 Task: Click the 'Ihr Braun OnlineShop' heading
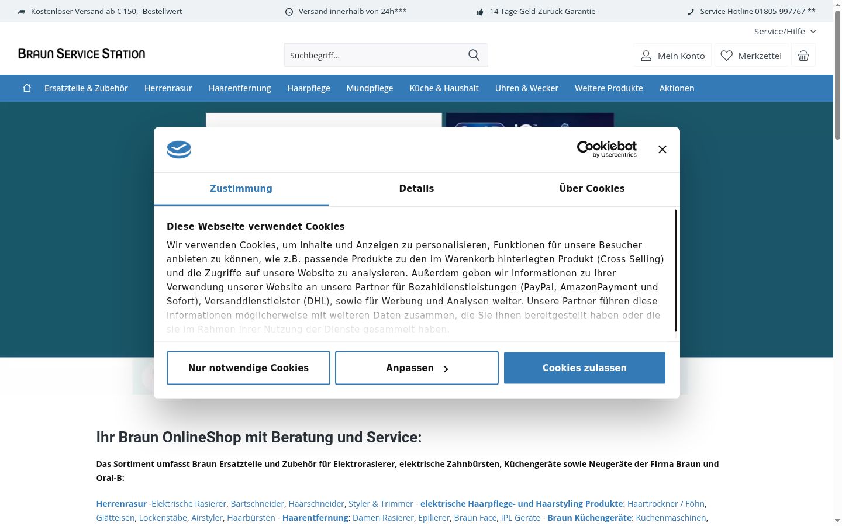click(x=258, y=437)
